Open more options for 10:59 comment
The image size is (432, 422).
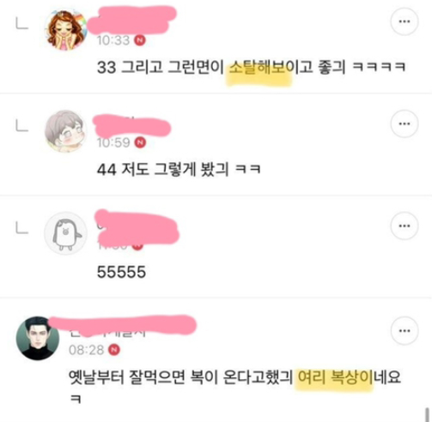coord(405,124)
